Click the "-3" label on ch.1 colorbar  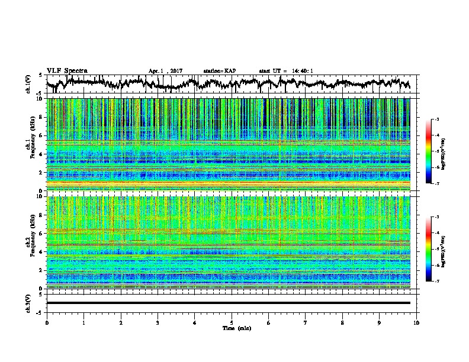(x=436, y=119)
